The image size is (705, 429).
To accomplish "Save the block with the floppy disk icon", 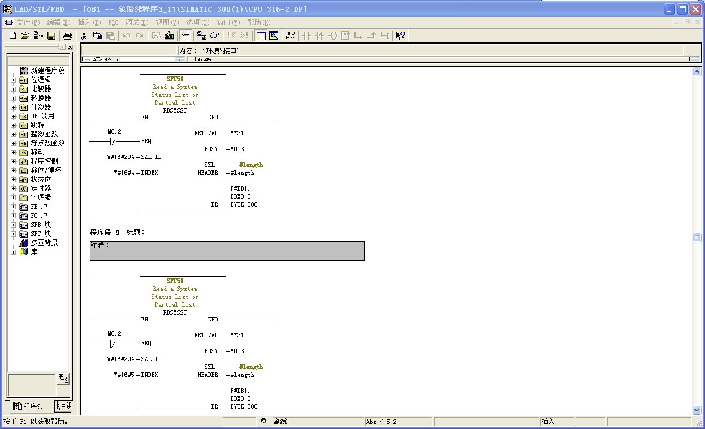I will pyautogui.click(x=51, y=36).
